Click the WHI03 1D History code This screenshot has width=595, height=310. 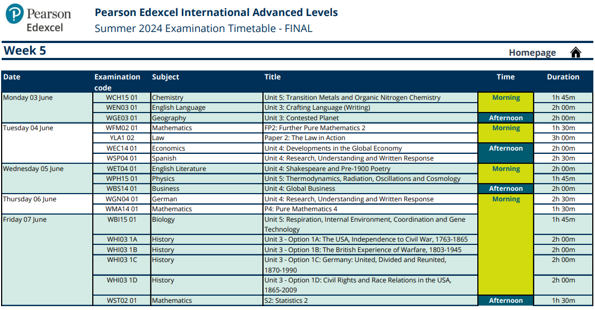click(x=122, y=280)
